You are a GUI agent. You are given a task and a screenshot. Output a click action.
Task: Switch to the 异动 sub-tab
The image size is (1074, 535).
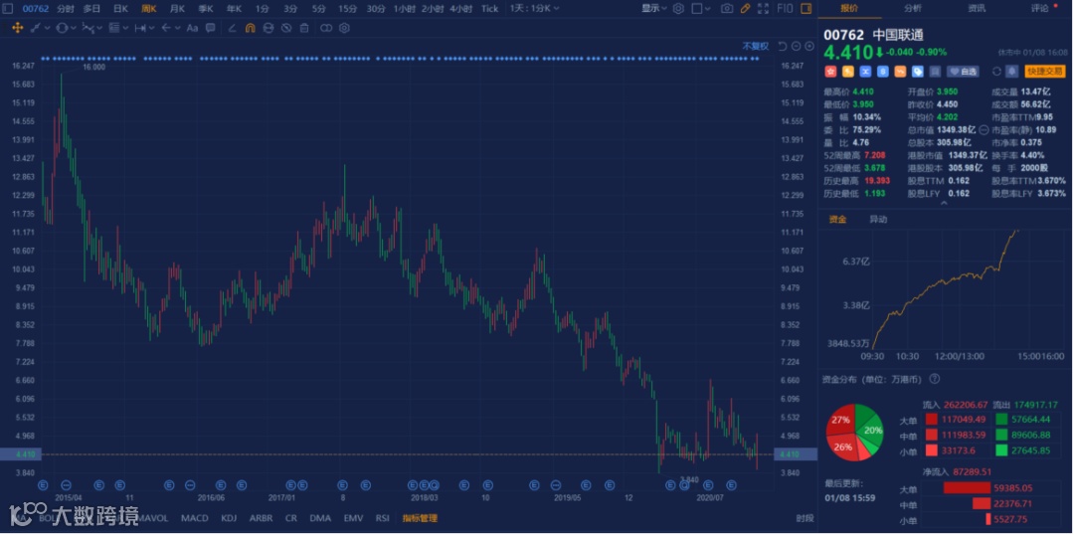[878, 219]
